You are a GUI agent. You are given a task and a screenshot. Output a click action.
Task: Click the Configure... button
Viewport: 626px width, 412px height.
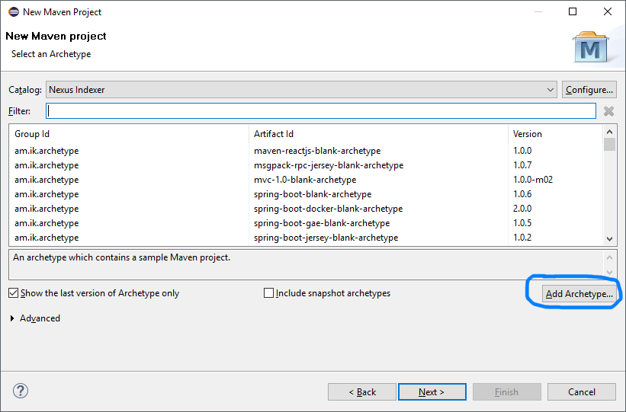point(589,90)
